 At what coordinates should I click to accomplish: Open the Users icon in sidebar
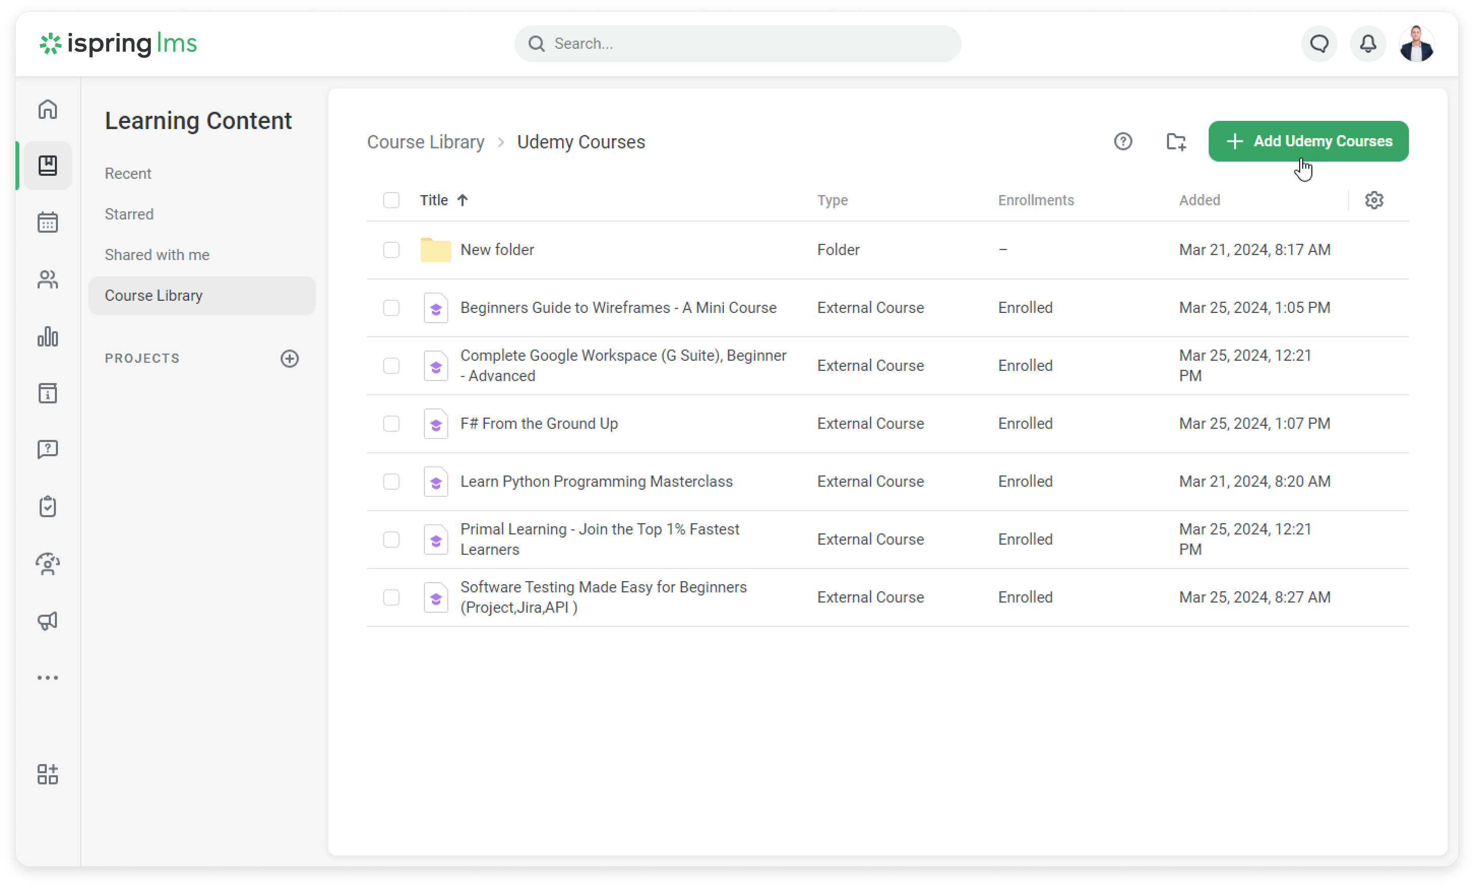(48, 279)
